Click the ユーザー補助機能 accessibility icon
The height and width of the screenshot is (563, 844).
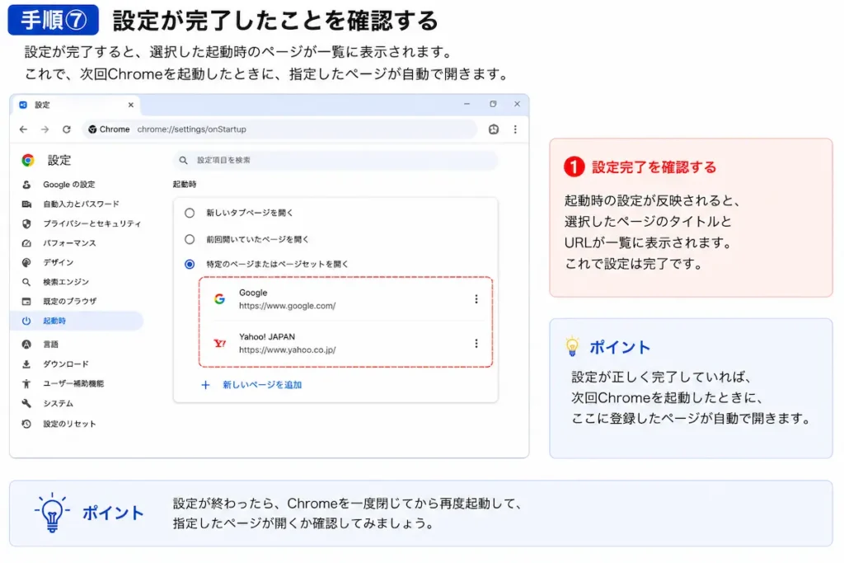coord(26,383)
